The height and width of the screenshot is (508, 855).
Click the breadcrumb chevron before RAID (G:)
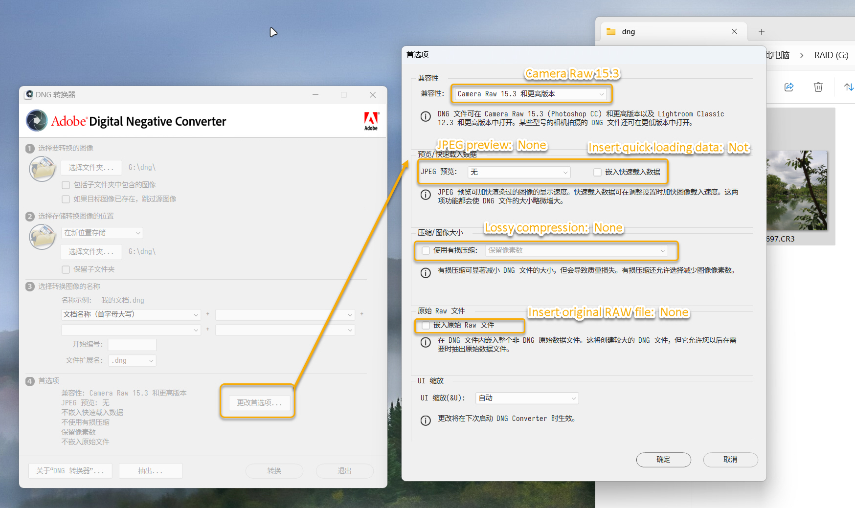pos(802,55)
